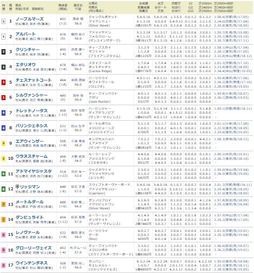The image size is (254, 273).
Task: Click pink frame 8 icon beside レノヴァール
Action: tap(3, 235)
